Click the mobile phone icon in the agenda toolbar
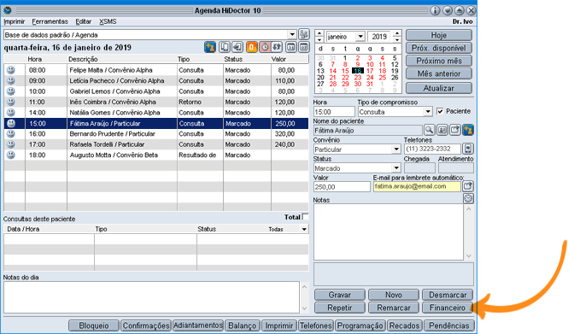This screenshot has width=568, height=334. pos(225,47)
